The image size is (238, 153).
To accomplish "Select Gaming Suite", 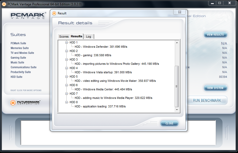I will pos(18,58).
